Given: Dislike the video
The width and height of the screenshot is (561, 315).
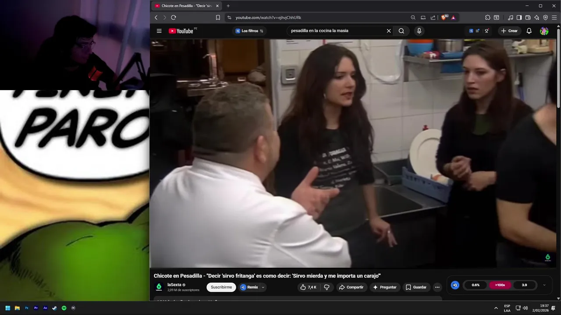Looking at the screenshot, I should 327,287.
